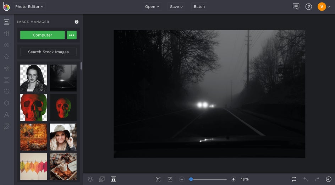
Task: Select the small skull on dark background thumbnail
Action: pos(63,108)
